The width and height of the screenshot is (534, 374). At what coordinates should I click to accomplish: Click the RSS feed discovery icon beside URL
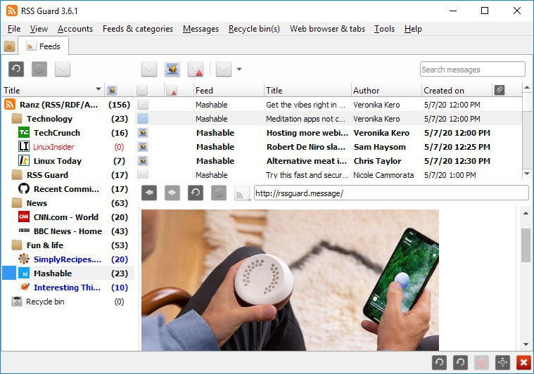(x=241, y=193)
